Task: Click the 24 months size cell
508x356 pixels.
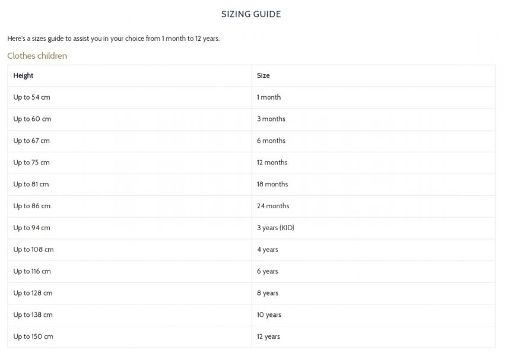Action: [x=272, y=206]
